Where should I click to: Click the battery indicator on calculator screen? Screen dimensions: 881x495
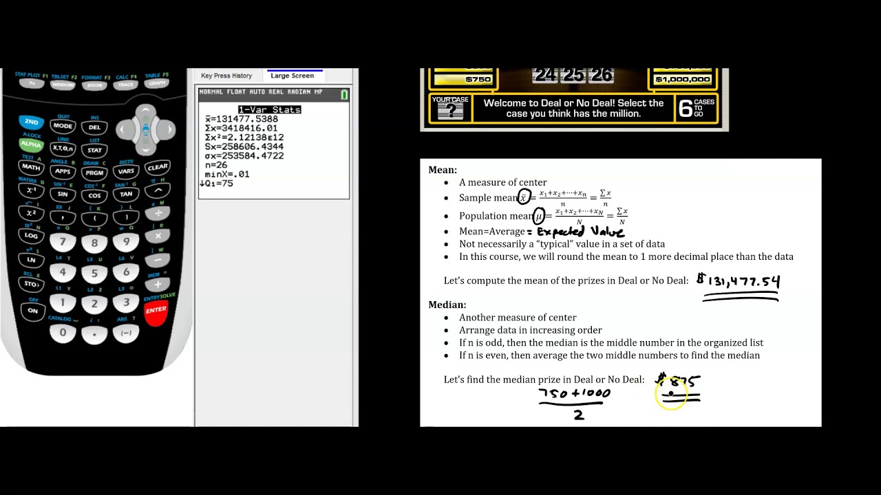344,94
